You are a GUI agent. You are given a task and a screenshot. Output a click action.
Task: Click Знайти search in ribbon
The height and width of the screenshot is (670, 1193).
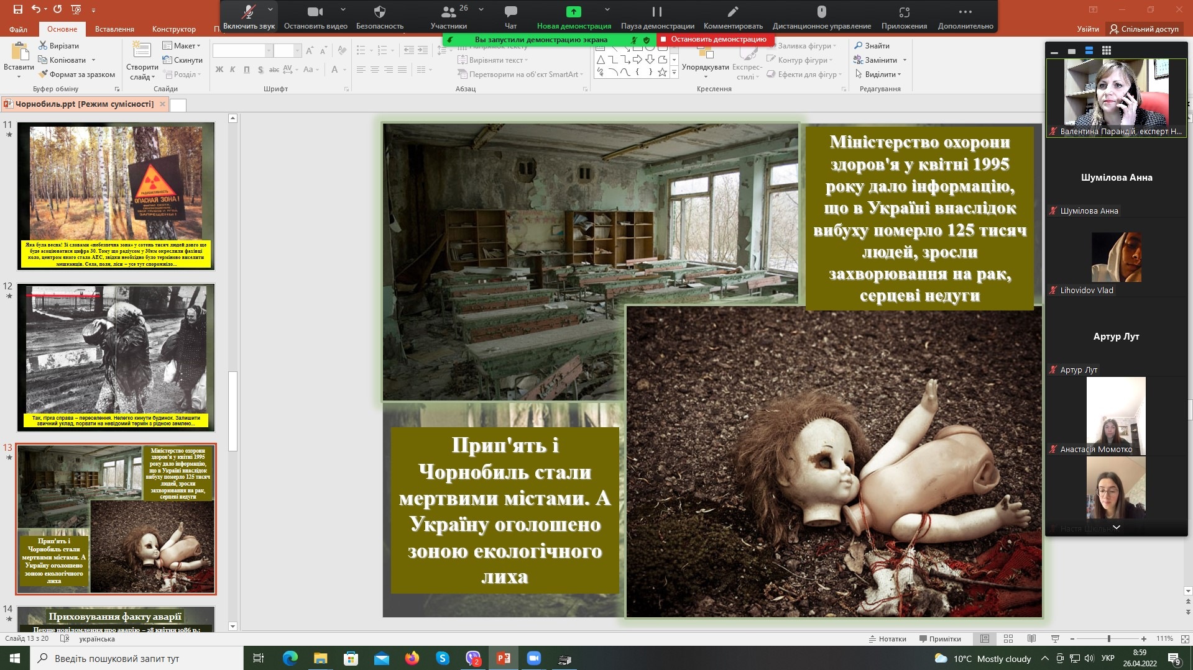point(872,45)
